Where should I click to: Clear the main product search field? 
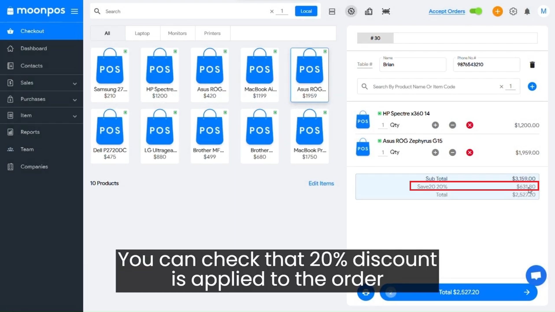coord(272,11)
